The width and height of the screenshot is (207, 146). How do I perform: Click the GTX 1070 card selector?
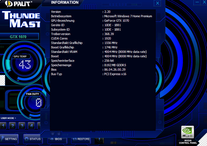(x=20, y=36)
